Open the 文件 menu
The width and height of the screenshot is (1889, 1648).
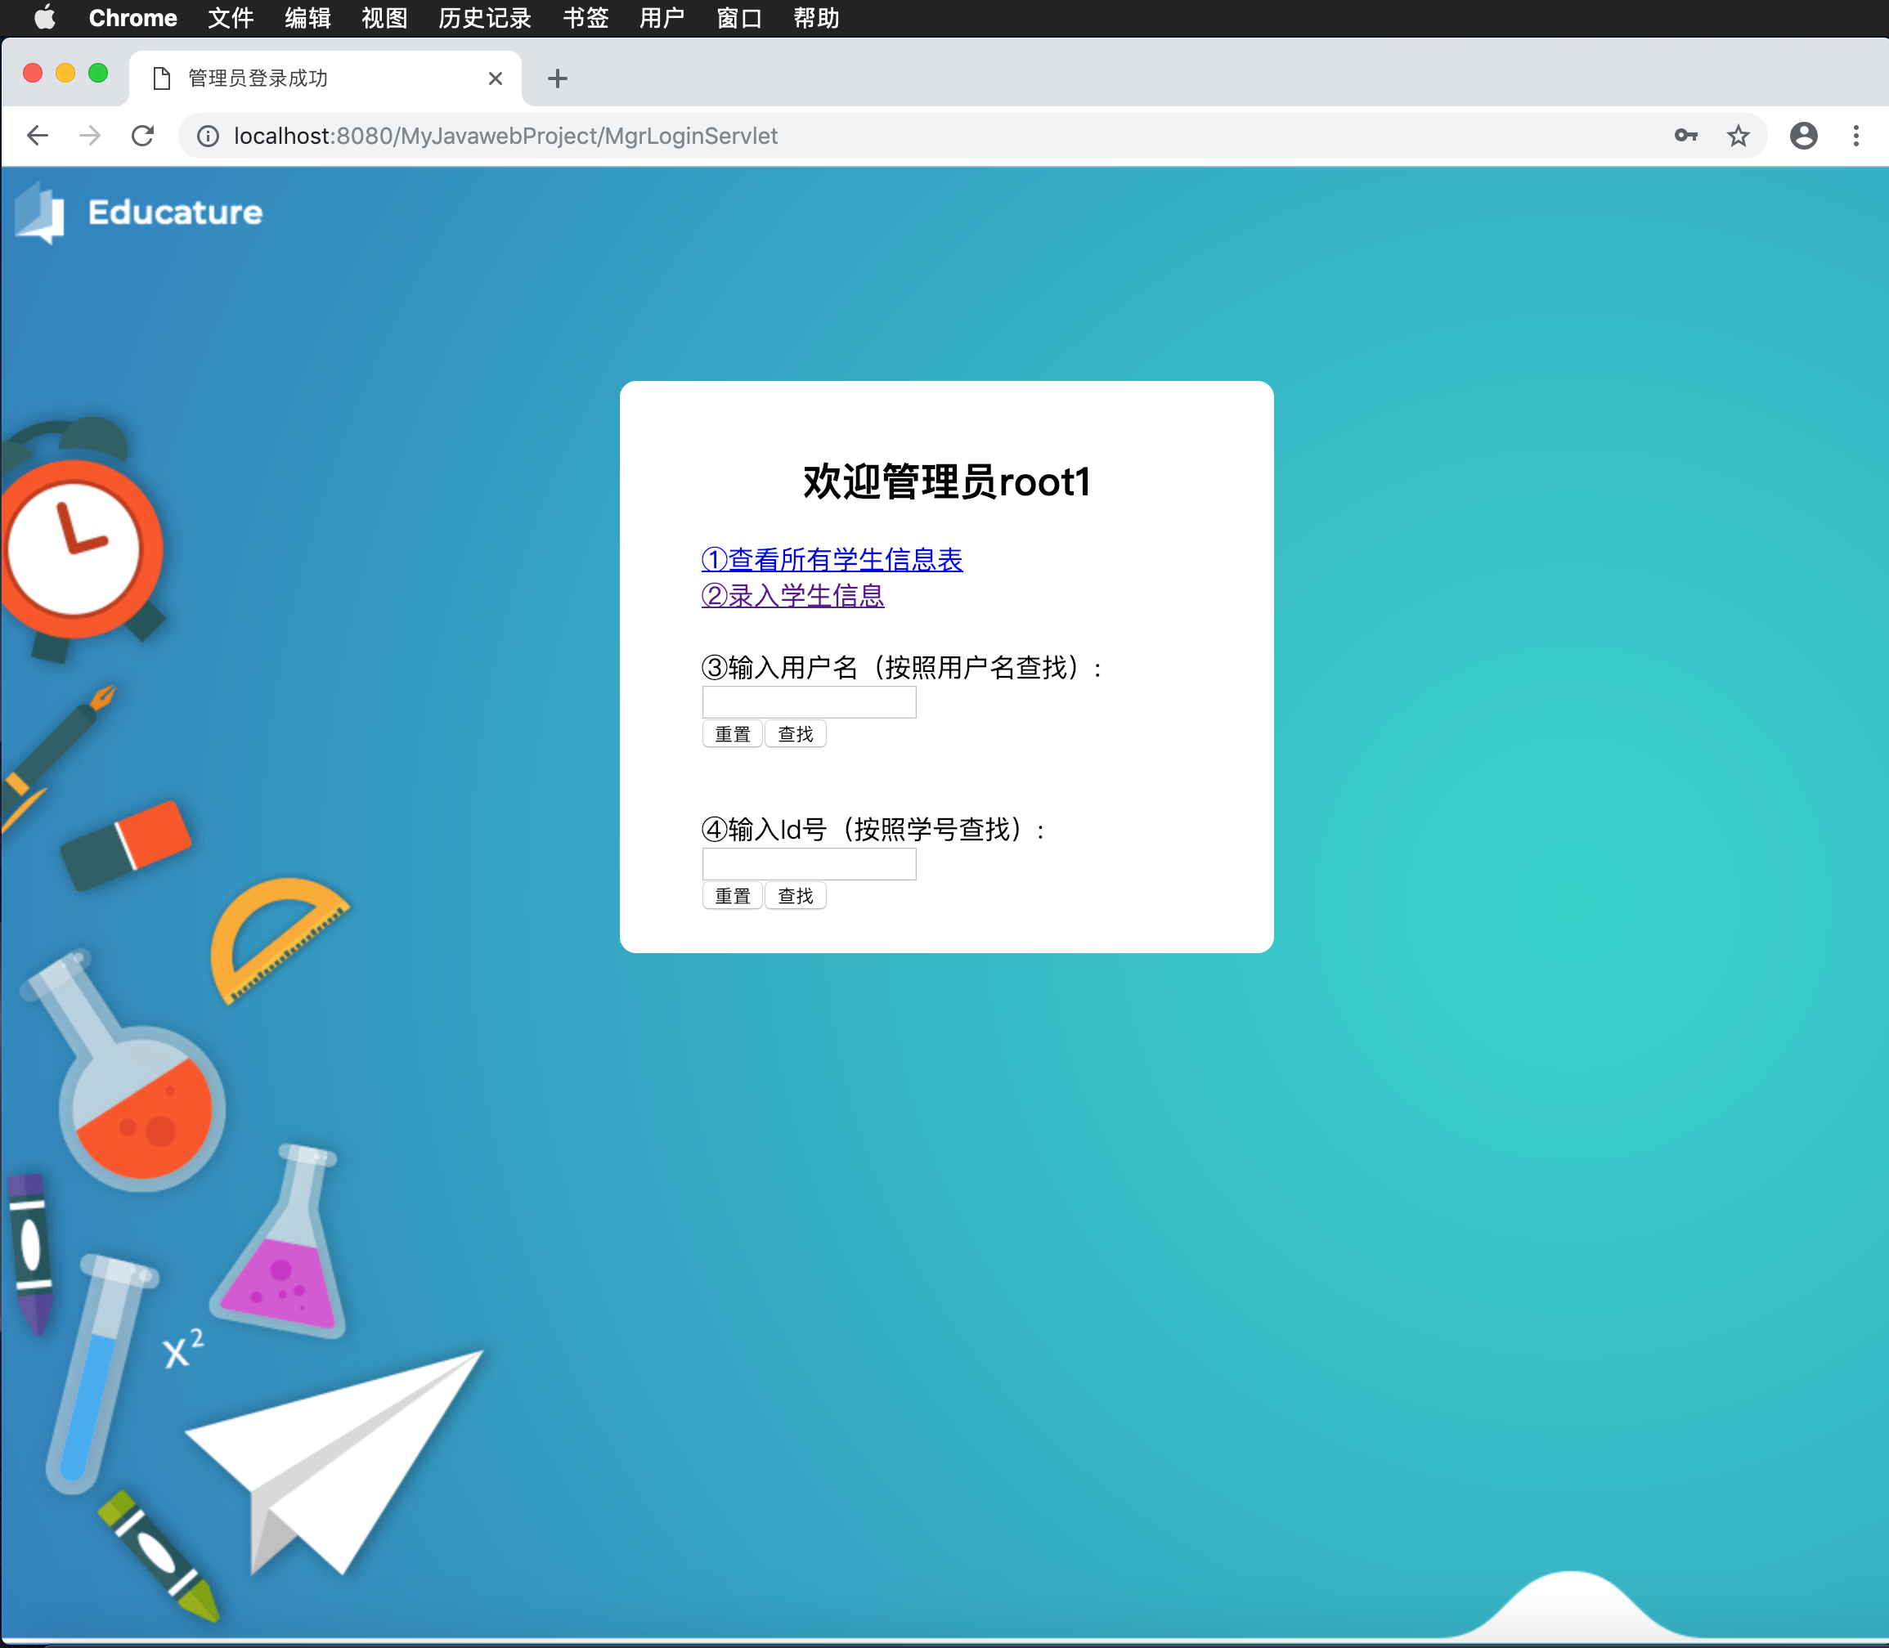coord(230,17)
